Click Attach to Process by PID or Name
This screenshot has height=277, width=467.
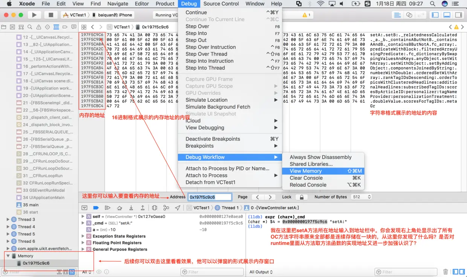230,168
